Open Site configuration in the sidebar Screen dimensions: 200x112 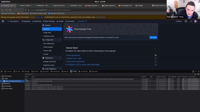[49, 44]
